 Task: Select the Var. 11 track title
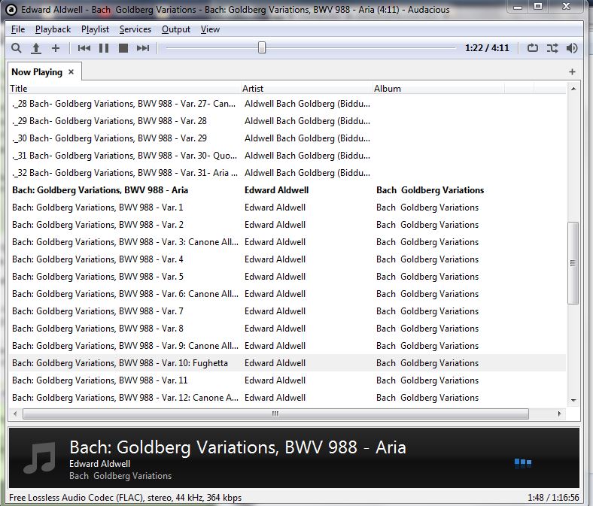(100, 380)
